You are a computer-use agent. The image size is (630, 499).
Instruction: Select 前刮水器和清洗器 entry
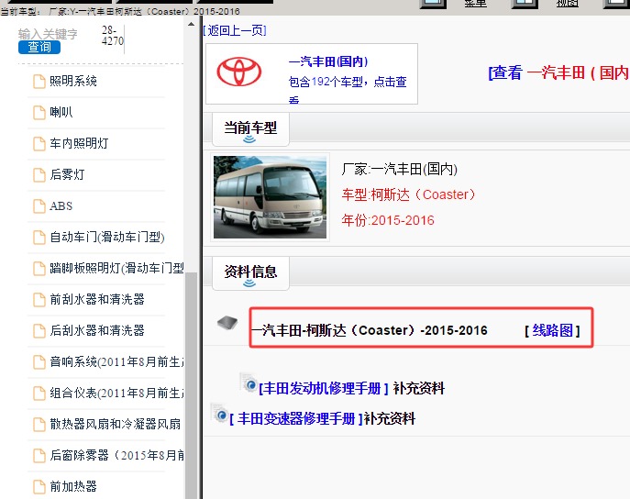(x=97, y=299)
